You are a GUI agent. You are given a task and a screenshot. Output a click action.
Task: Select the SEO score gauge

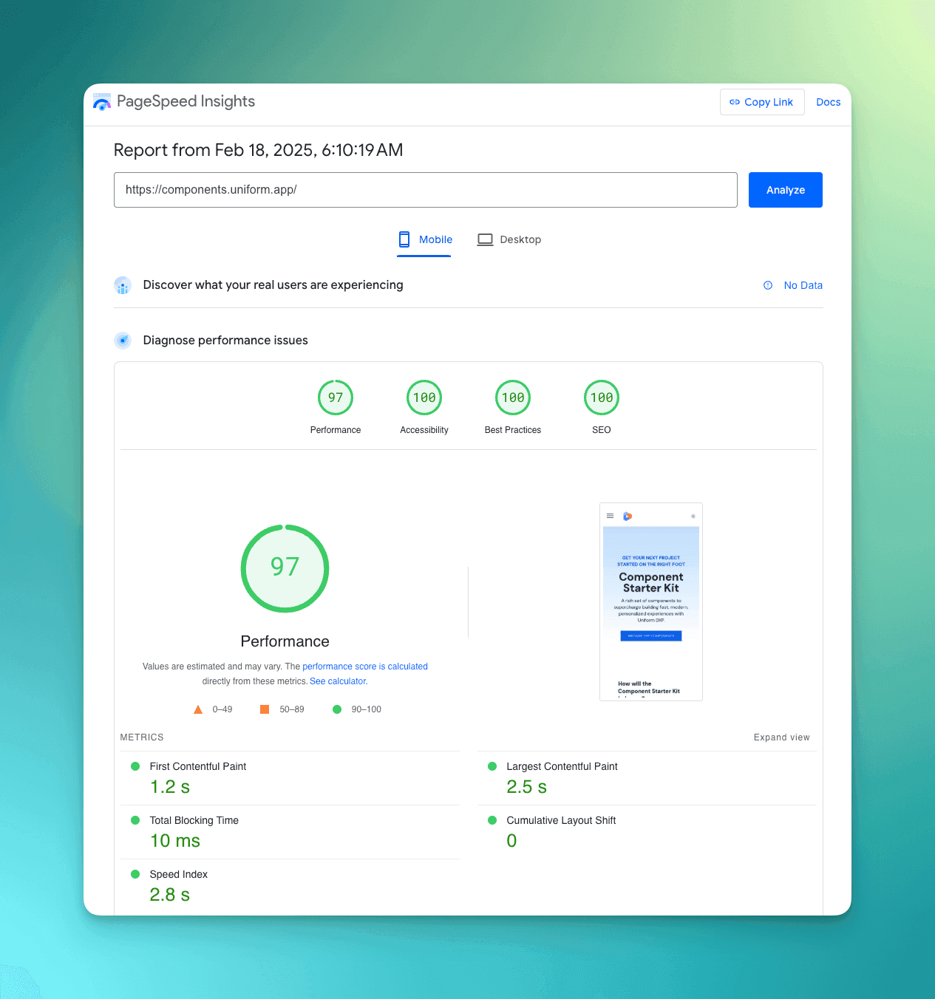pyautogui.click(x=602, y=398)
